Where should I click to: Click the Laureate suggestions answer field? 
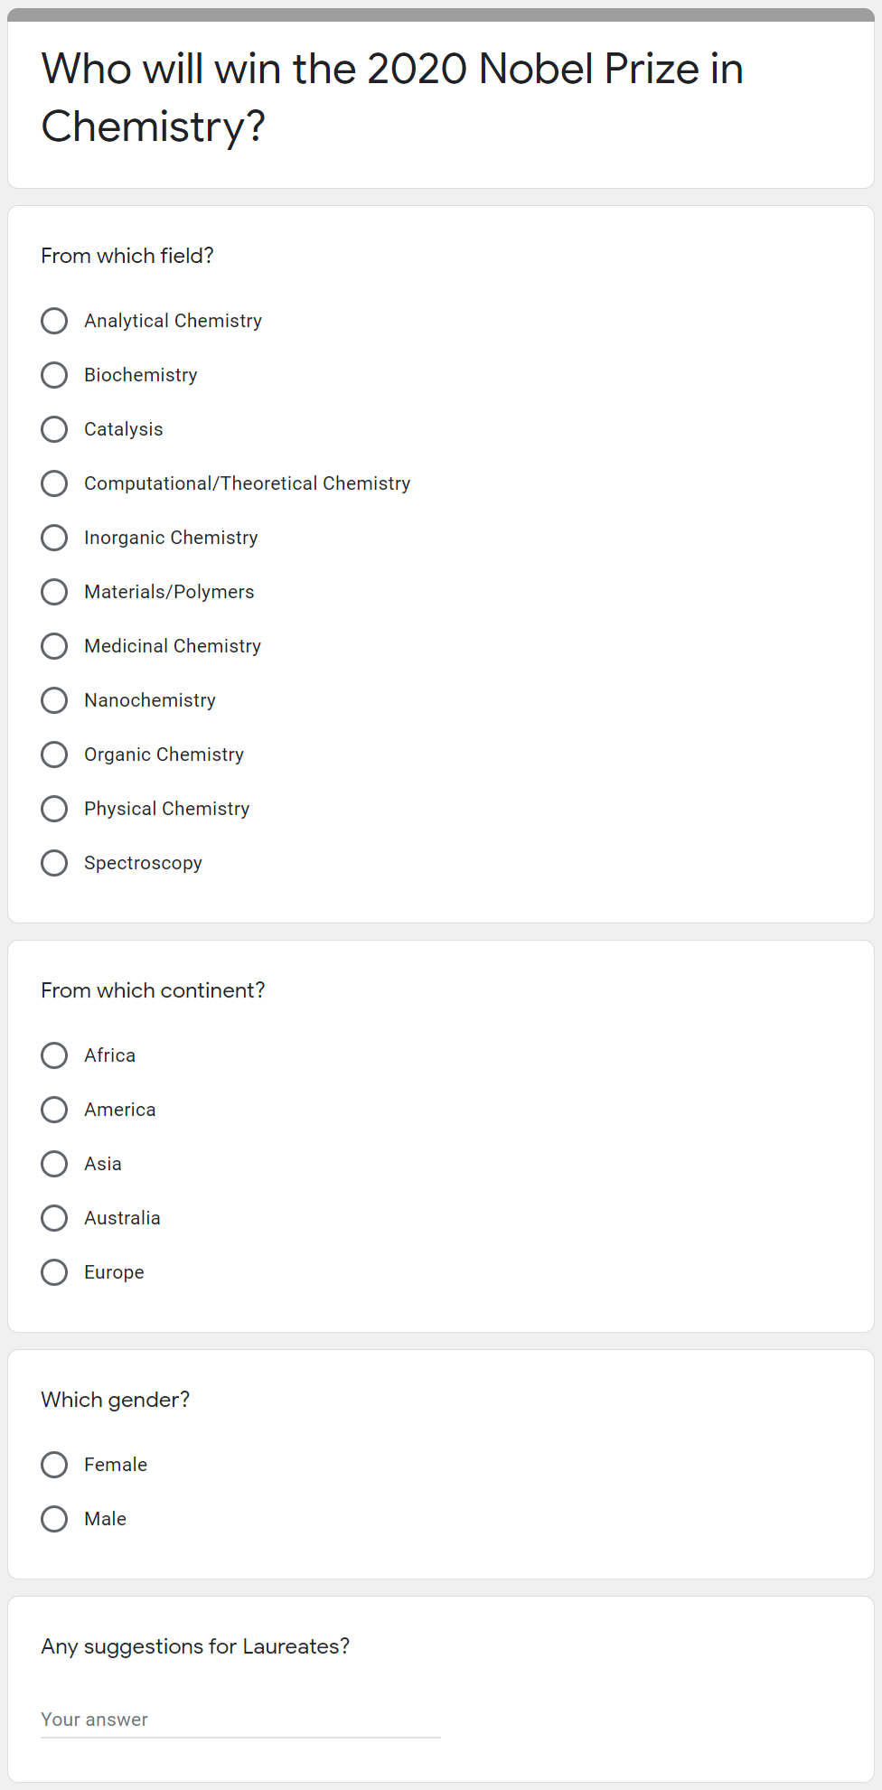pos(240,1720)
